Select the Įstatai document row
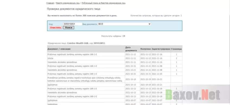This screenshot has width=230, height=105. tap(115, 58)
